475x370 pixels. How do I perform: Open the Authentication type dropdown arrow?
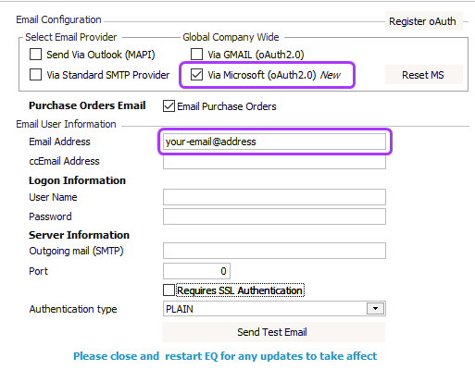pos(375,309)
